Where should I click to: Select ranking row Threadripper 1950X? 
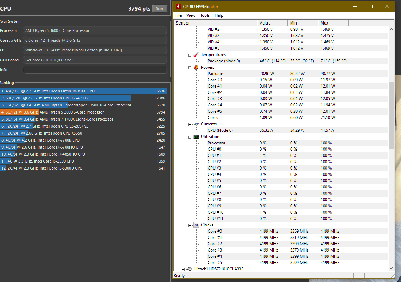pyautogui.click(x=83, y=105)
